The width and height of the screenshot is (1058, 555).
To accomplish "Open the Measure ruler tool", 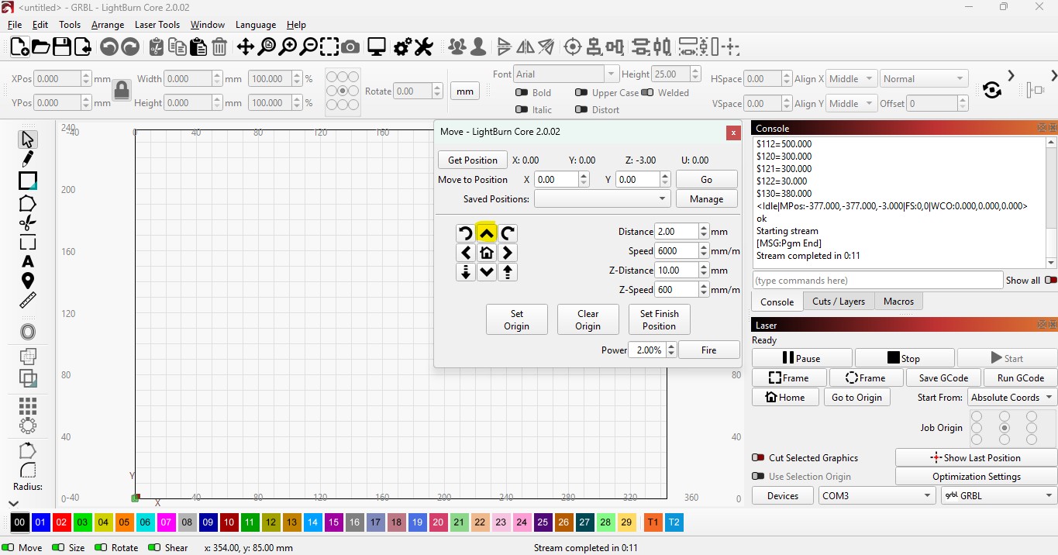I will (28, 301).
